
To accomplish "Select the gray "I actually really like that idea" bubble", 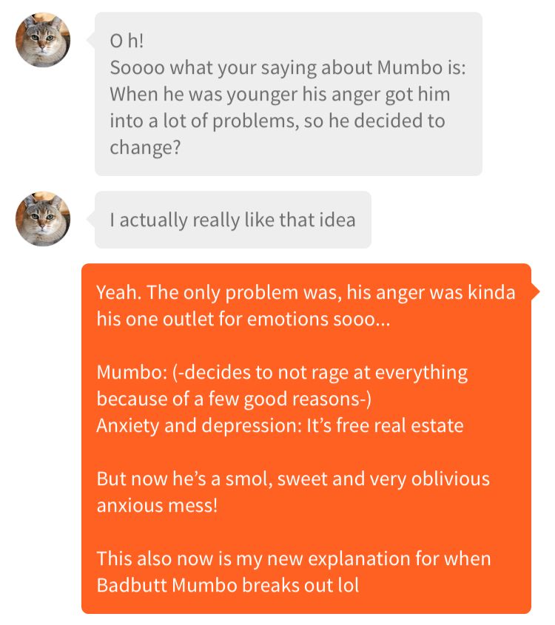I will click(233, 220).
